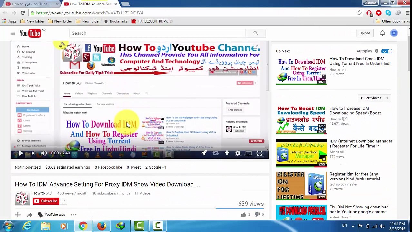Like the video with thumbs up
This screenshot has width=412, height=232.
[x=243, y=215]
